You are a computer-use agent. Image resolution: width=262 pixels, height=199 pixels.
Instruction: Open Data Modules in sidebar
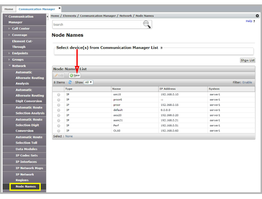[x=24, y=149]
